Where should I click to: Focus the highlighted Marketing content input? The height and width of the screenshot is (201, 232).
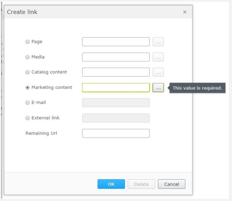[x=116, y=88]
